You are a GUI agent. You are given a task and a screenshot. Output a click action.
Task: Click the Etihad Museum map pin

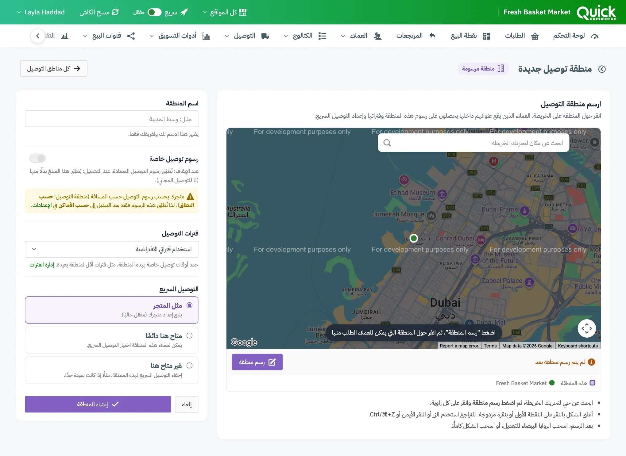click(x=442, y=194)
